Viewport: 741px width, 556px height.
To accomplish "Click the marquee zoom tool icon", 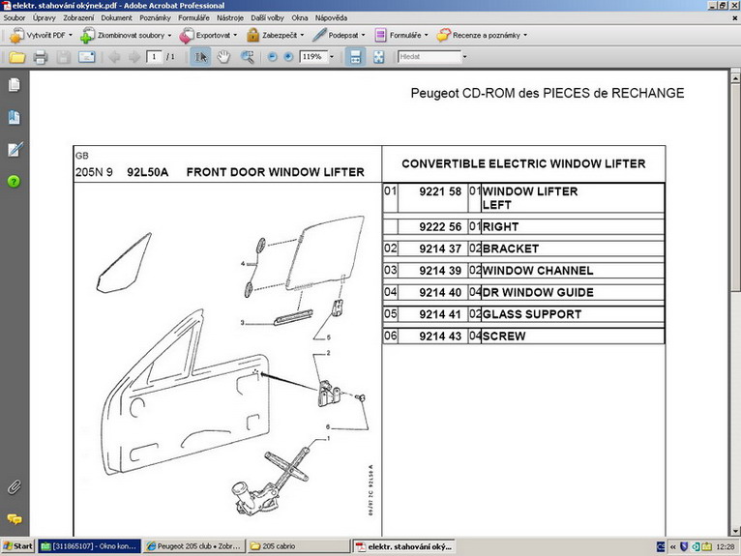I will pos(247,57).
